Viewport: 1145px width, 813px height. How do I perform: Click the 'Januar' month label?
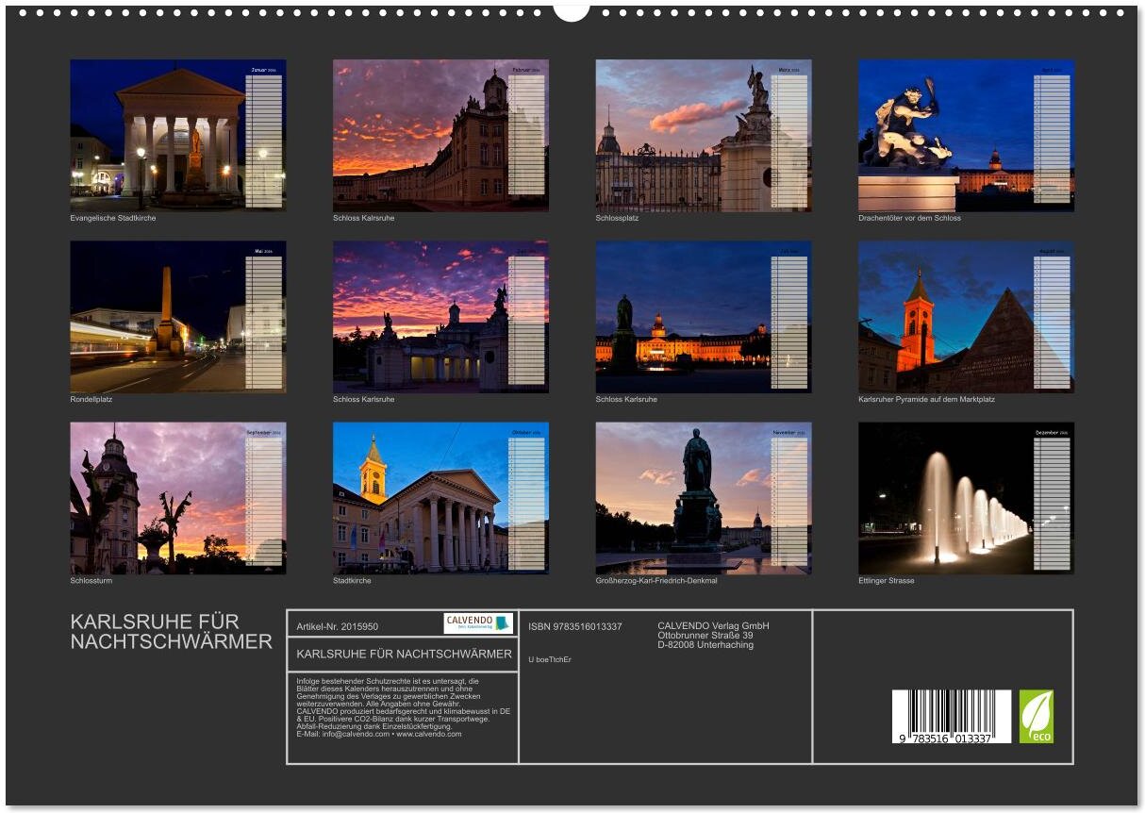click(258, 70)
